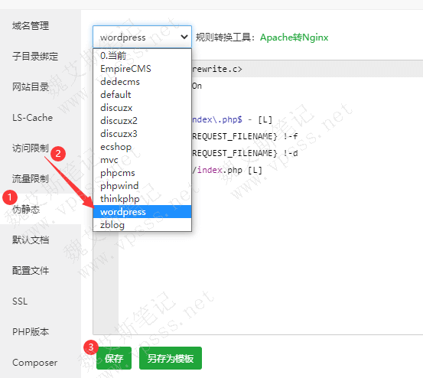Click the rewrite.c> line in editor
This screenshot has width=423, height=378.
click(x=217, y=69)
